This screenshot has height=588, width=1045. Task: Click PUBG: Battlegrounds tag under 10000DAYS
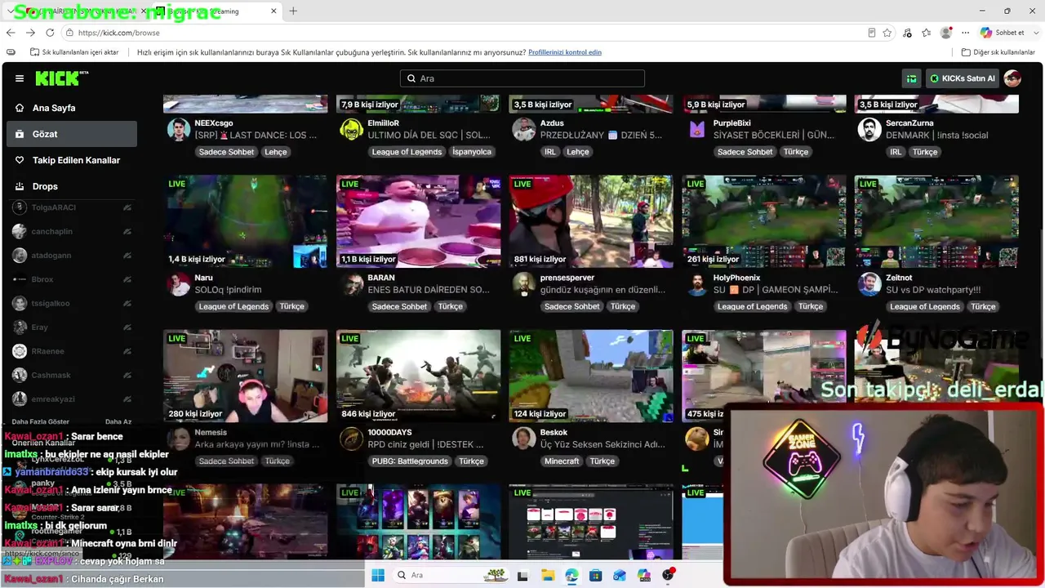[410, 461]
